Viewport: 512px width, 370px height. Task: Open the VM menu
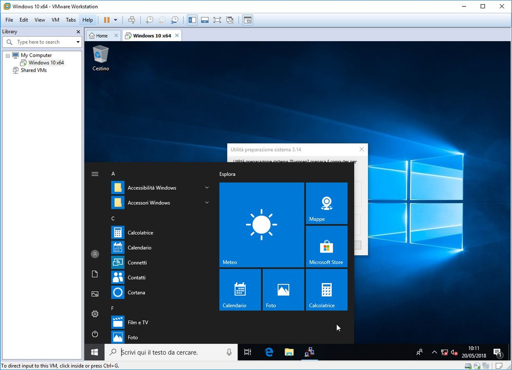click(x=55, y=20)
